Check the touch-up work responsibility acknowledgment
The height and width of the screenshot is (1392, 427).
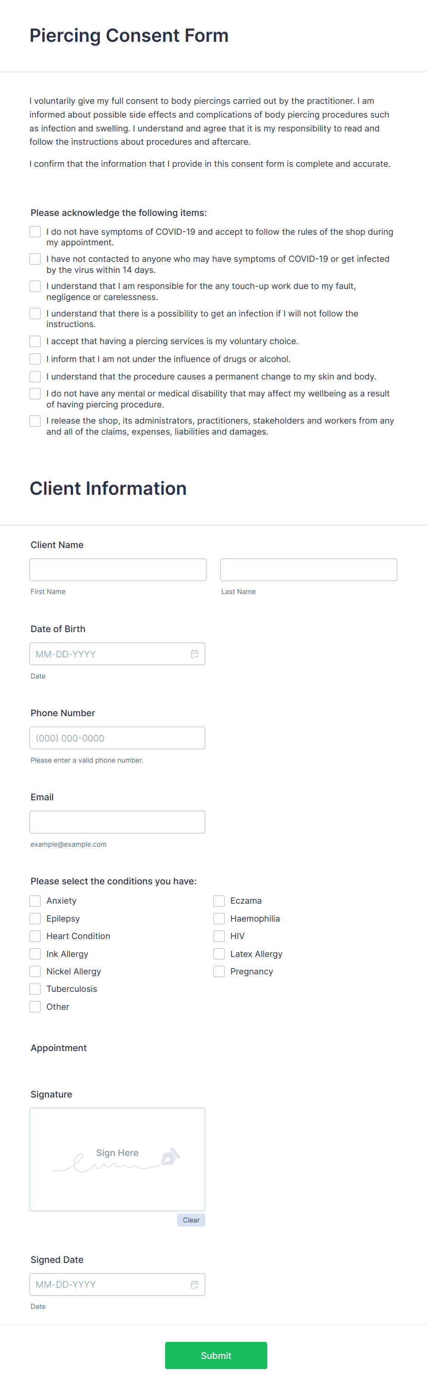point(35,286)
